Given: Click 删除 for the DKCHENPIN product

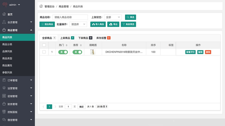Looking at the screenshot, I should (208, 52).
